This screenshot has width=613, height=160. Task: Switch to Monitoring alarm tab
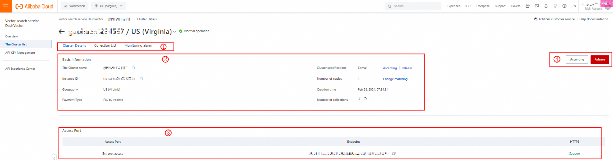pos(138,46)
